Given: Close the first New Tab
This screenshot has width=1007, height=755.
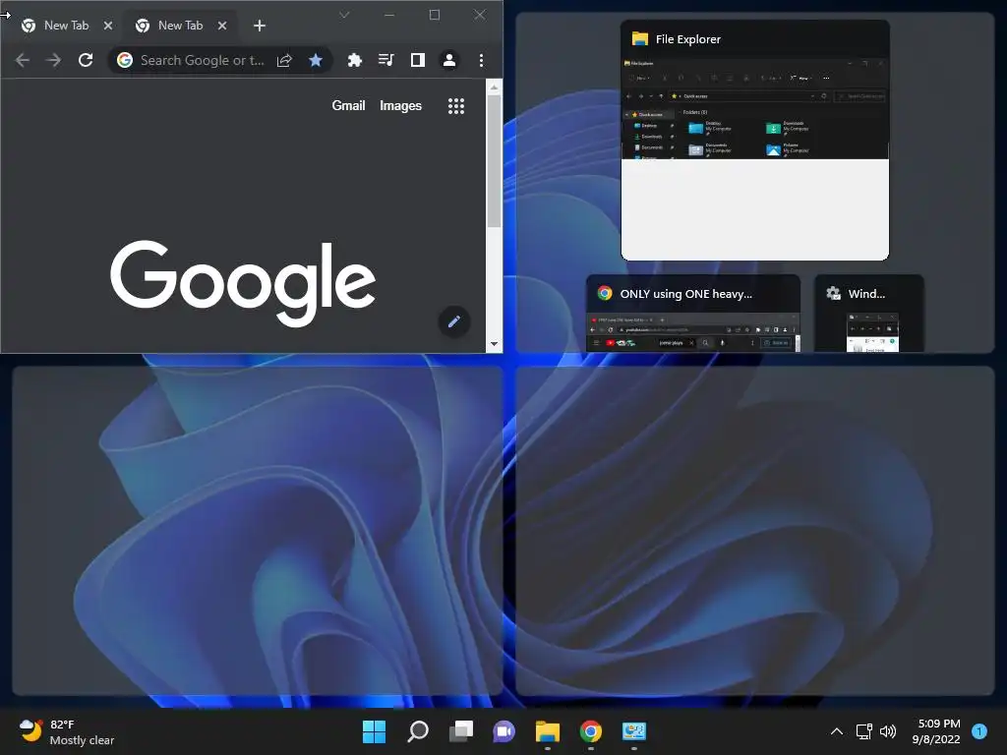Looking at the screenshot, I should pyautogui.click(x=108, y=26).
